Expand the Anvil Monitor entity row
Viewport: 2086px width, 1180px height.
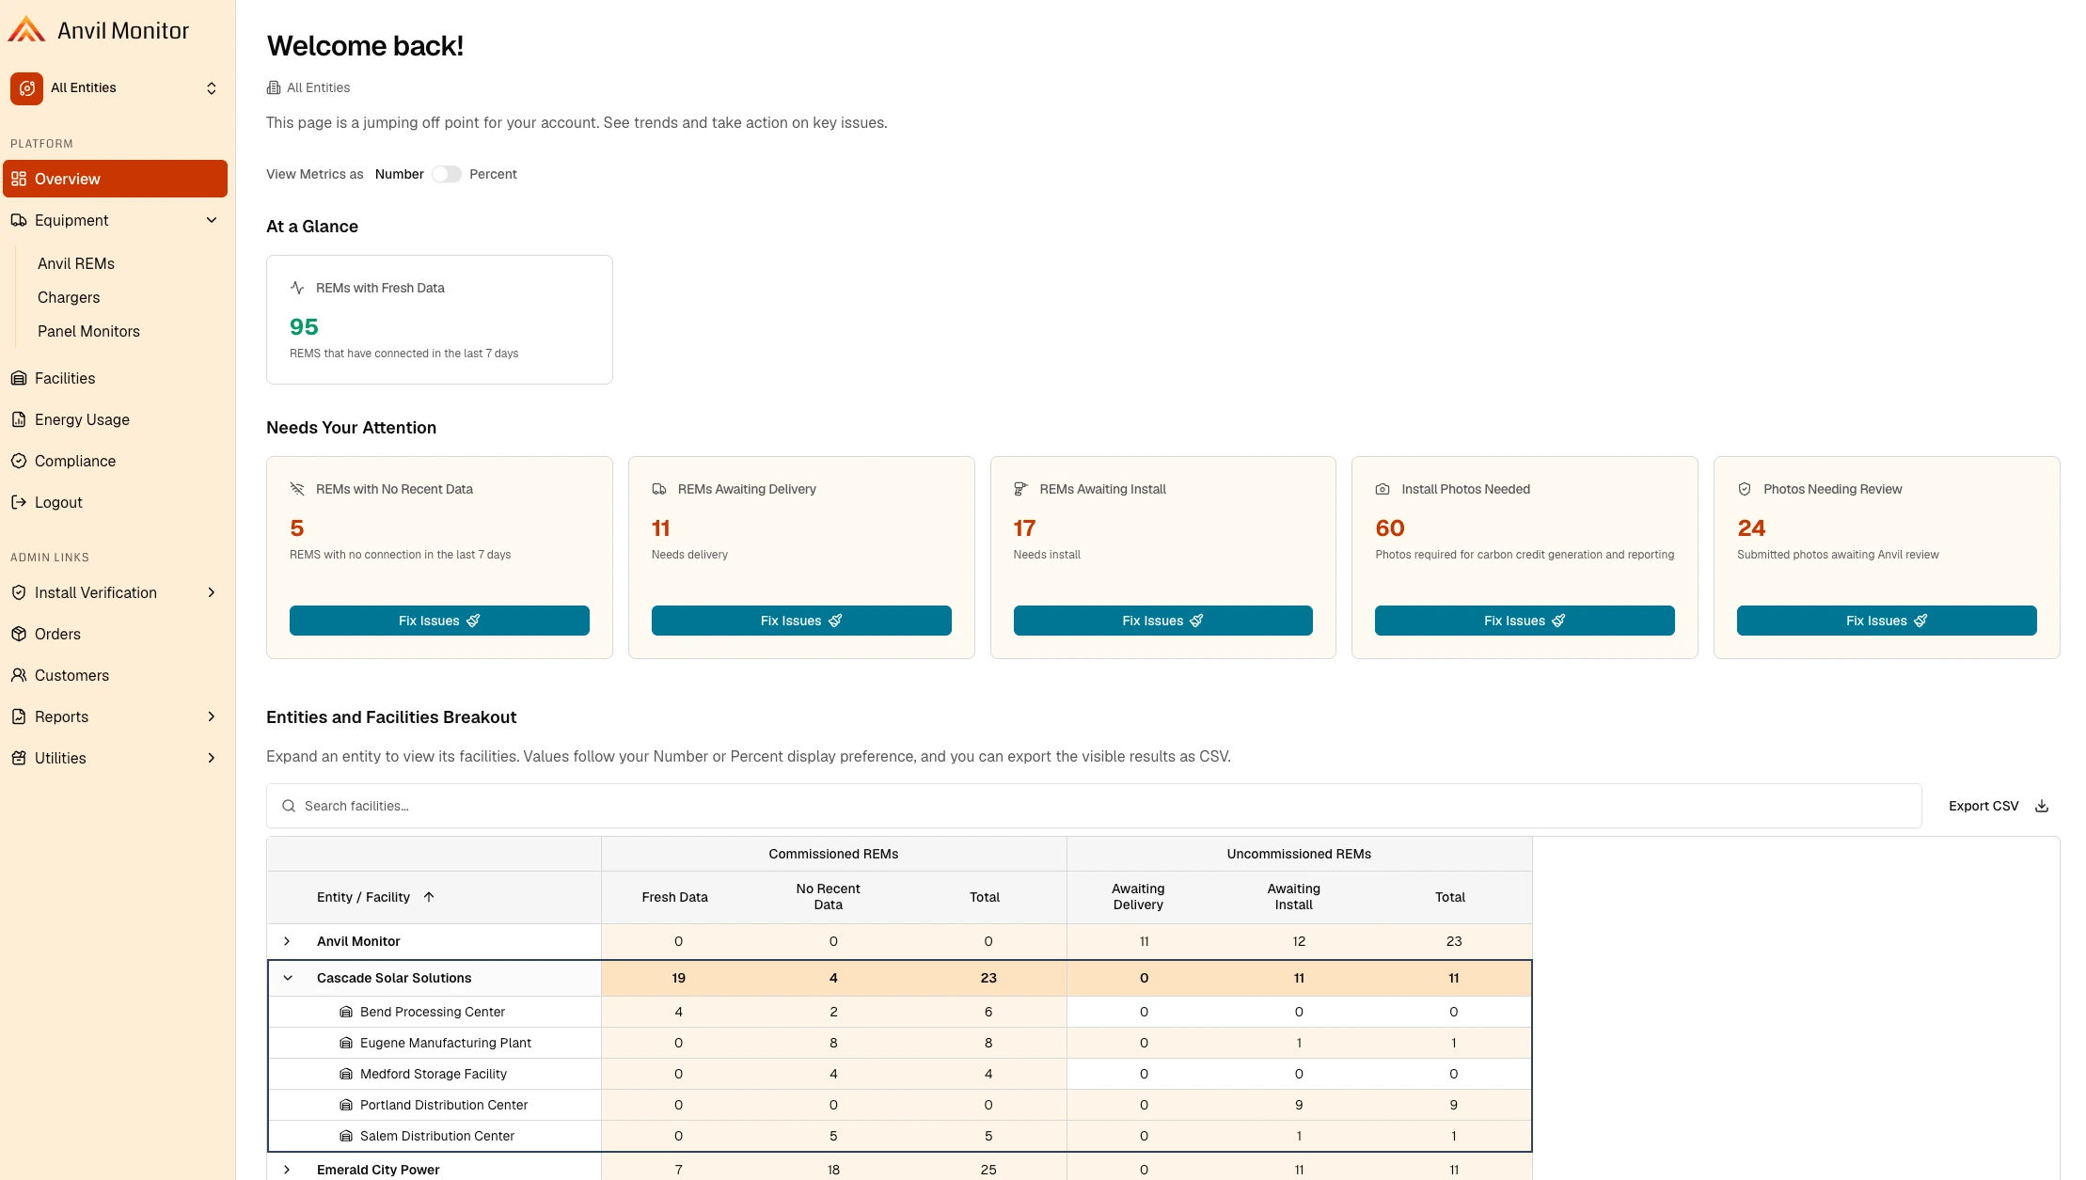(287, 941)
